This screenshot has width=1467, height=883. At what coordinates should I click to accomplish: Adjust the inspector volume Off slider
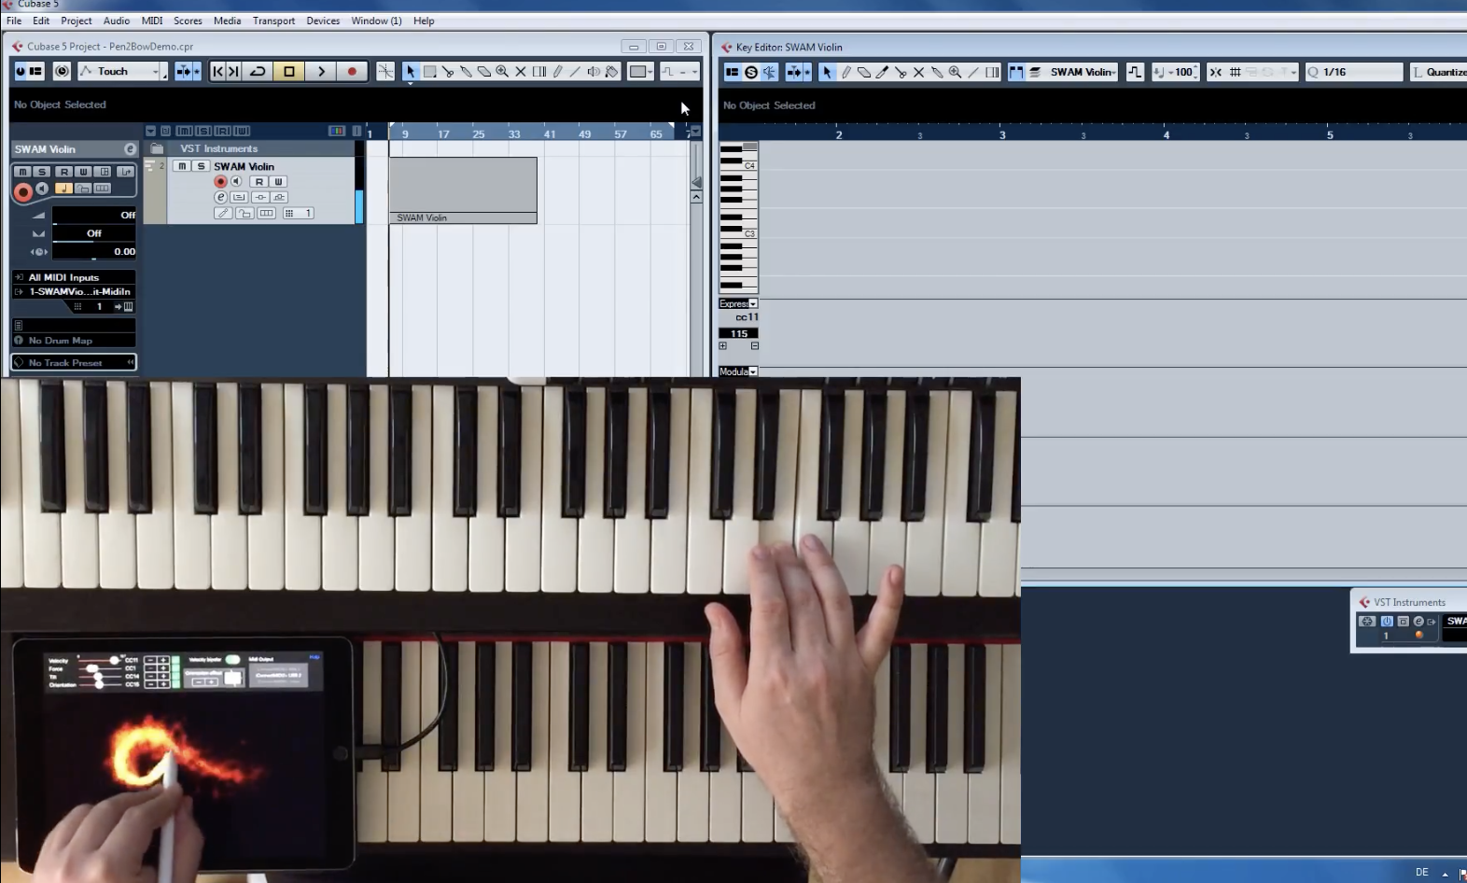(x=93, y=216)
